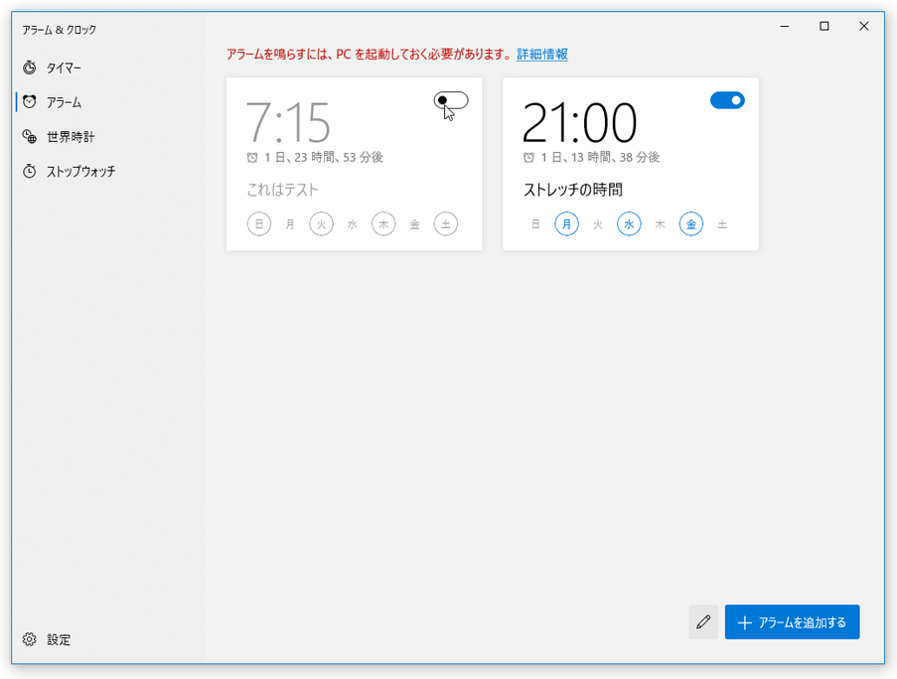Open the 世界時計 (World clock) section
The image size is (897, 679).
[x=108, y=137]
